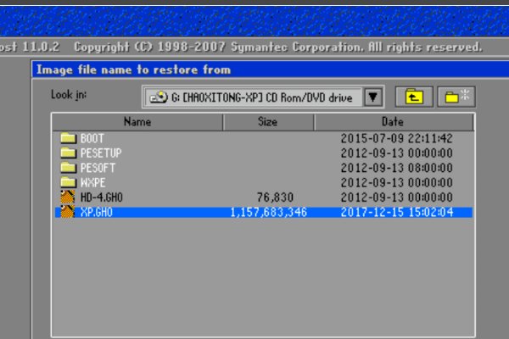Expand the Look in dropdown arrow
The height and width of the screenshot is (339, 509).
coord(373,97)
